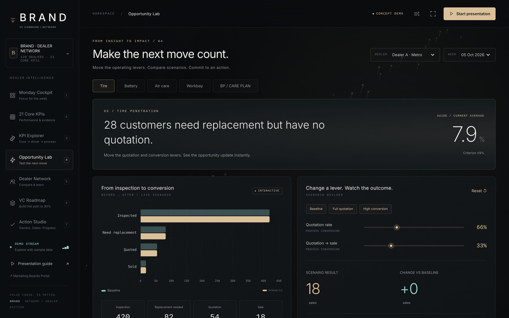Image resolution: width=509 pixels, height=318 pixels.
Task: Open the display settings sliders icon
Action: pyautogui.click(x=416, y=14)
